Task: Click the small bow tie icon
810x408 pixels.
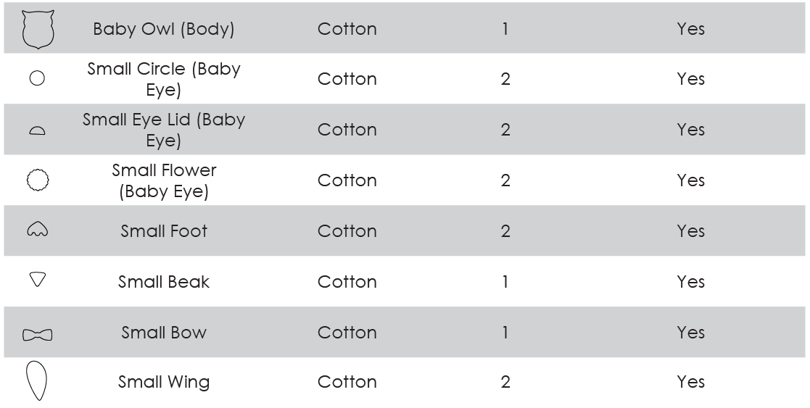Action: [38, 335]
